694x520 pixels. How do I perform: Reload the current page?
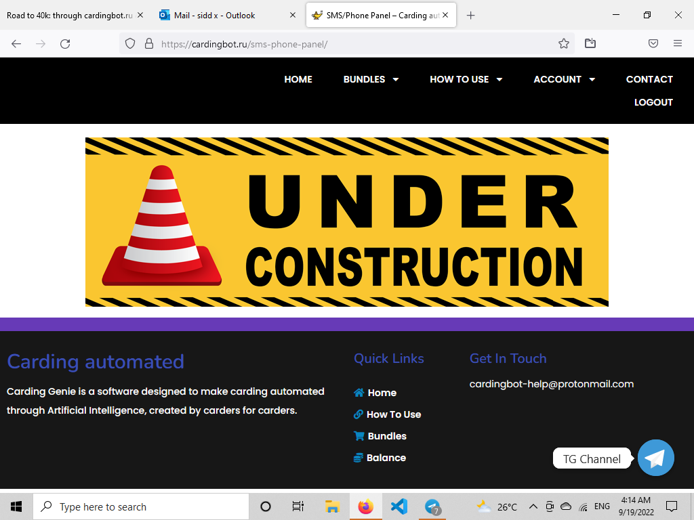pyautogui.click(x=65, y=43)
